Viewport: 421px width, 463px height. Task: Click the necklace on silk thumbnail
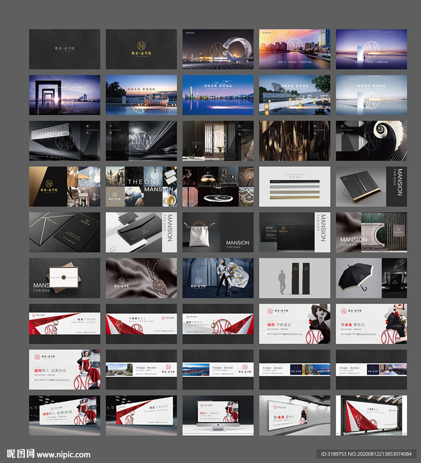coord(141,278)
